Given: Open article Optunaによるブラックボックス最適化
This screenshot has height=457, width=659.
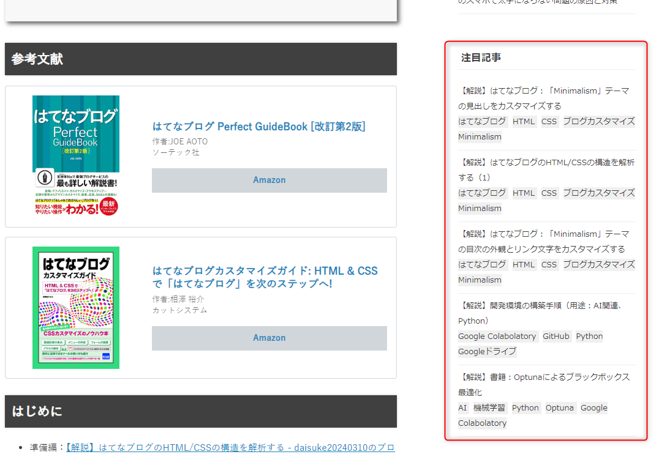Looking at the screenshot, I should coord(544,384).
